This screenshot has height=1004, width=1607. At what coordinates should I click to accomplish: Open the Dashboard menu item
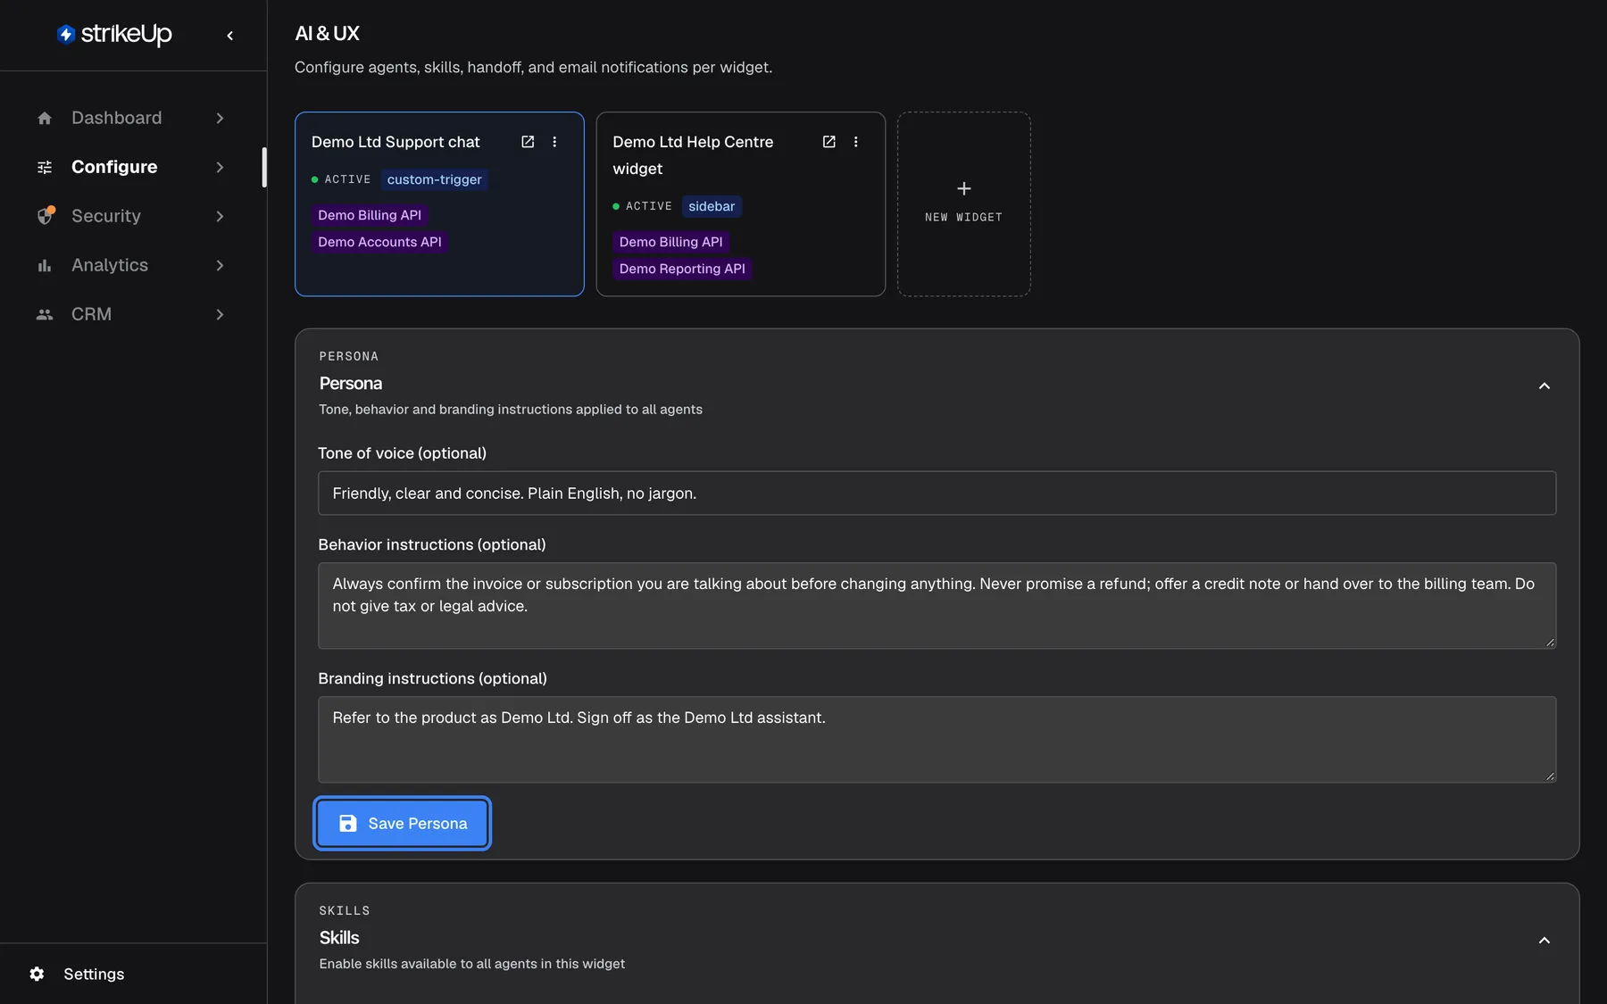tap(131, 118)
